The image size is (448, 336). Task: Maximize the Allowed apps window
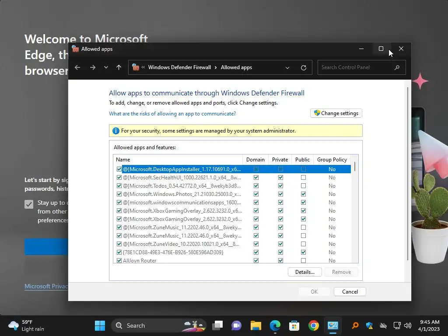381,49
